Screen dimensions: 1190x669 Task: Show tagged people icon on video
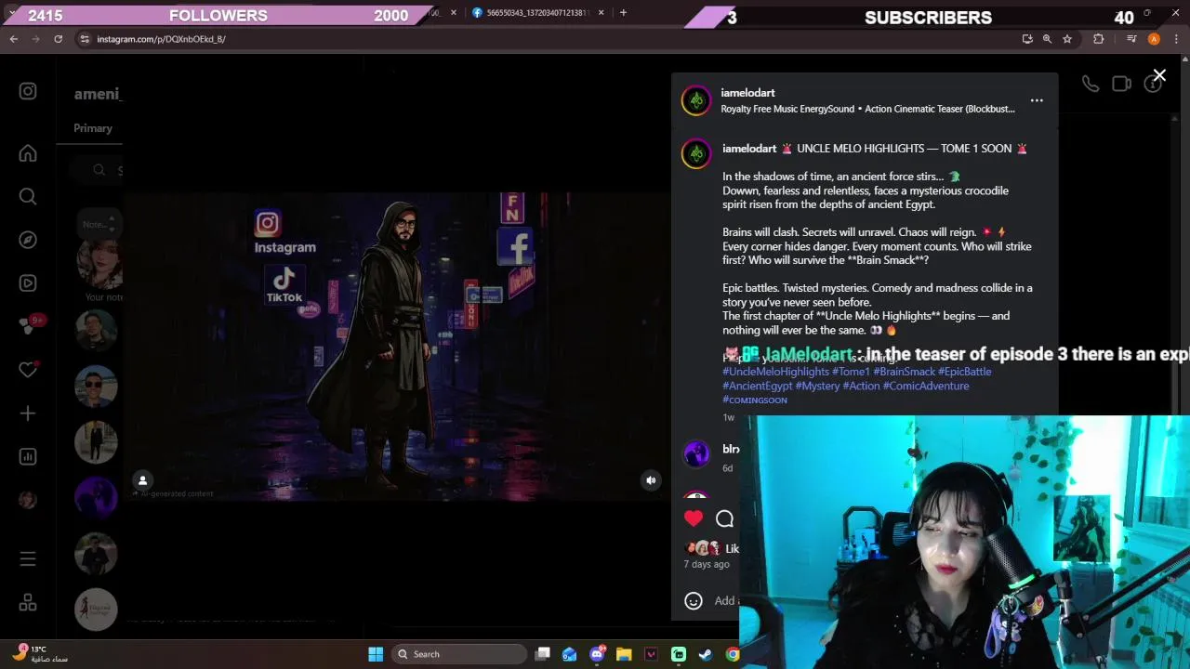click(142, 480)
